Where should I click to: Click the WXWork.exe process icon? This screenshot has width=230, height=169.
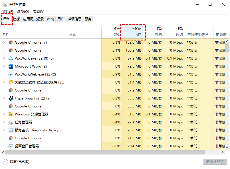tap(11, 58)
